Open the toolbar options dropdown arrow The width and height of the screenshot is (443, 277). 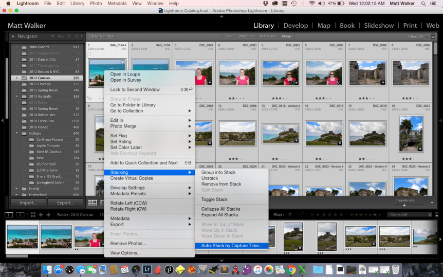coord(432,202)
